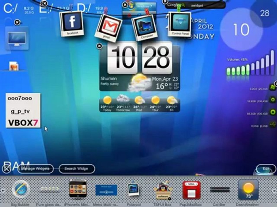Remove the monitor icon widget
Screen dimensions: 277x207
point(17,22)
